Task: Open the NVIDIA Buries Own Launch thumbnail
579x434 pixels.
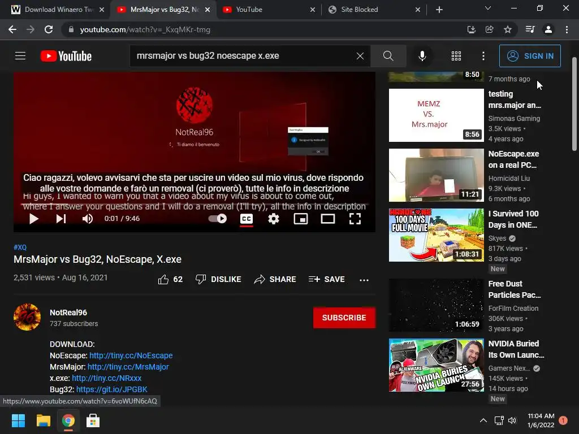Action: [x=436, y=365]
